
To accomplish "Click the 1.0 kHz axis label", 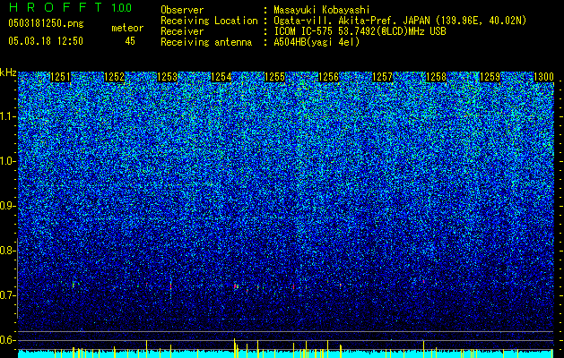I will [8, 161].
